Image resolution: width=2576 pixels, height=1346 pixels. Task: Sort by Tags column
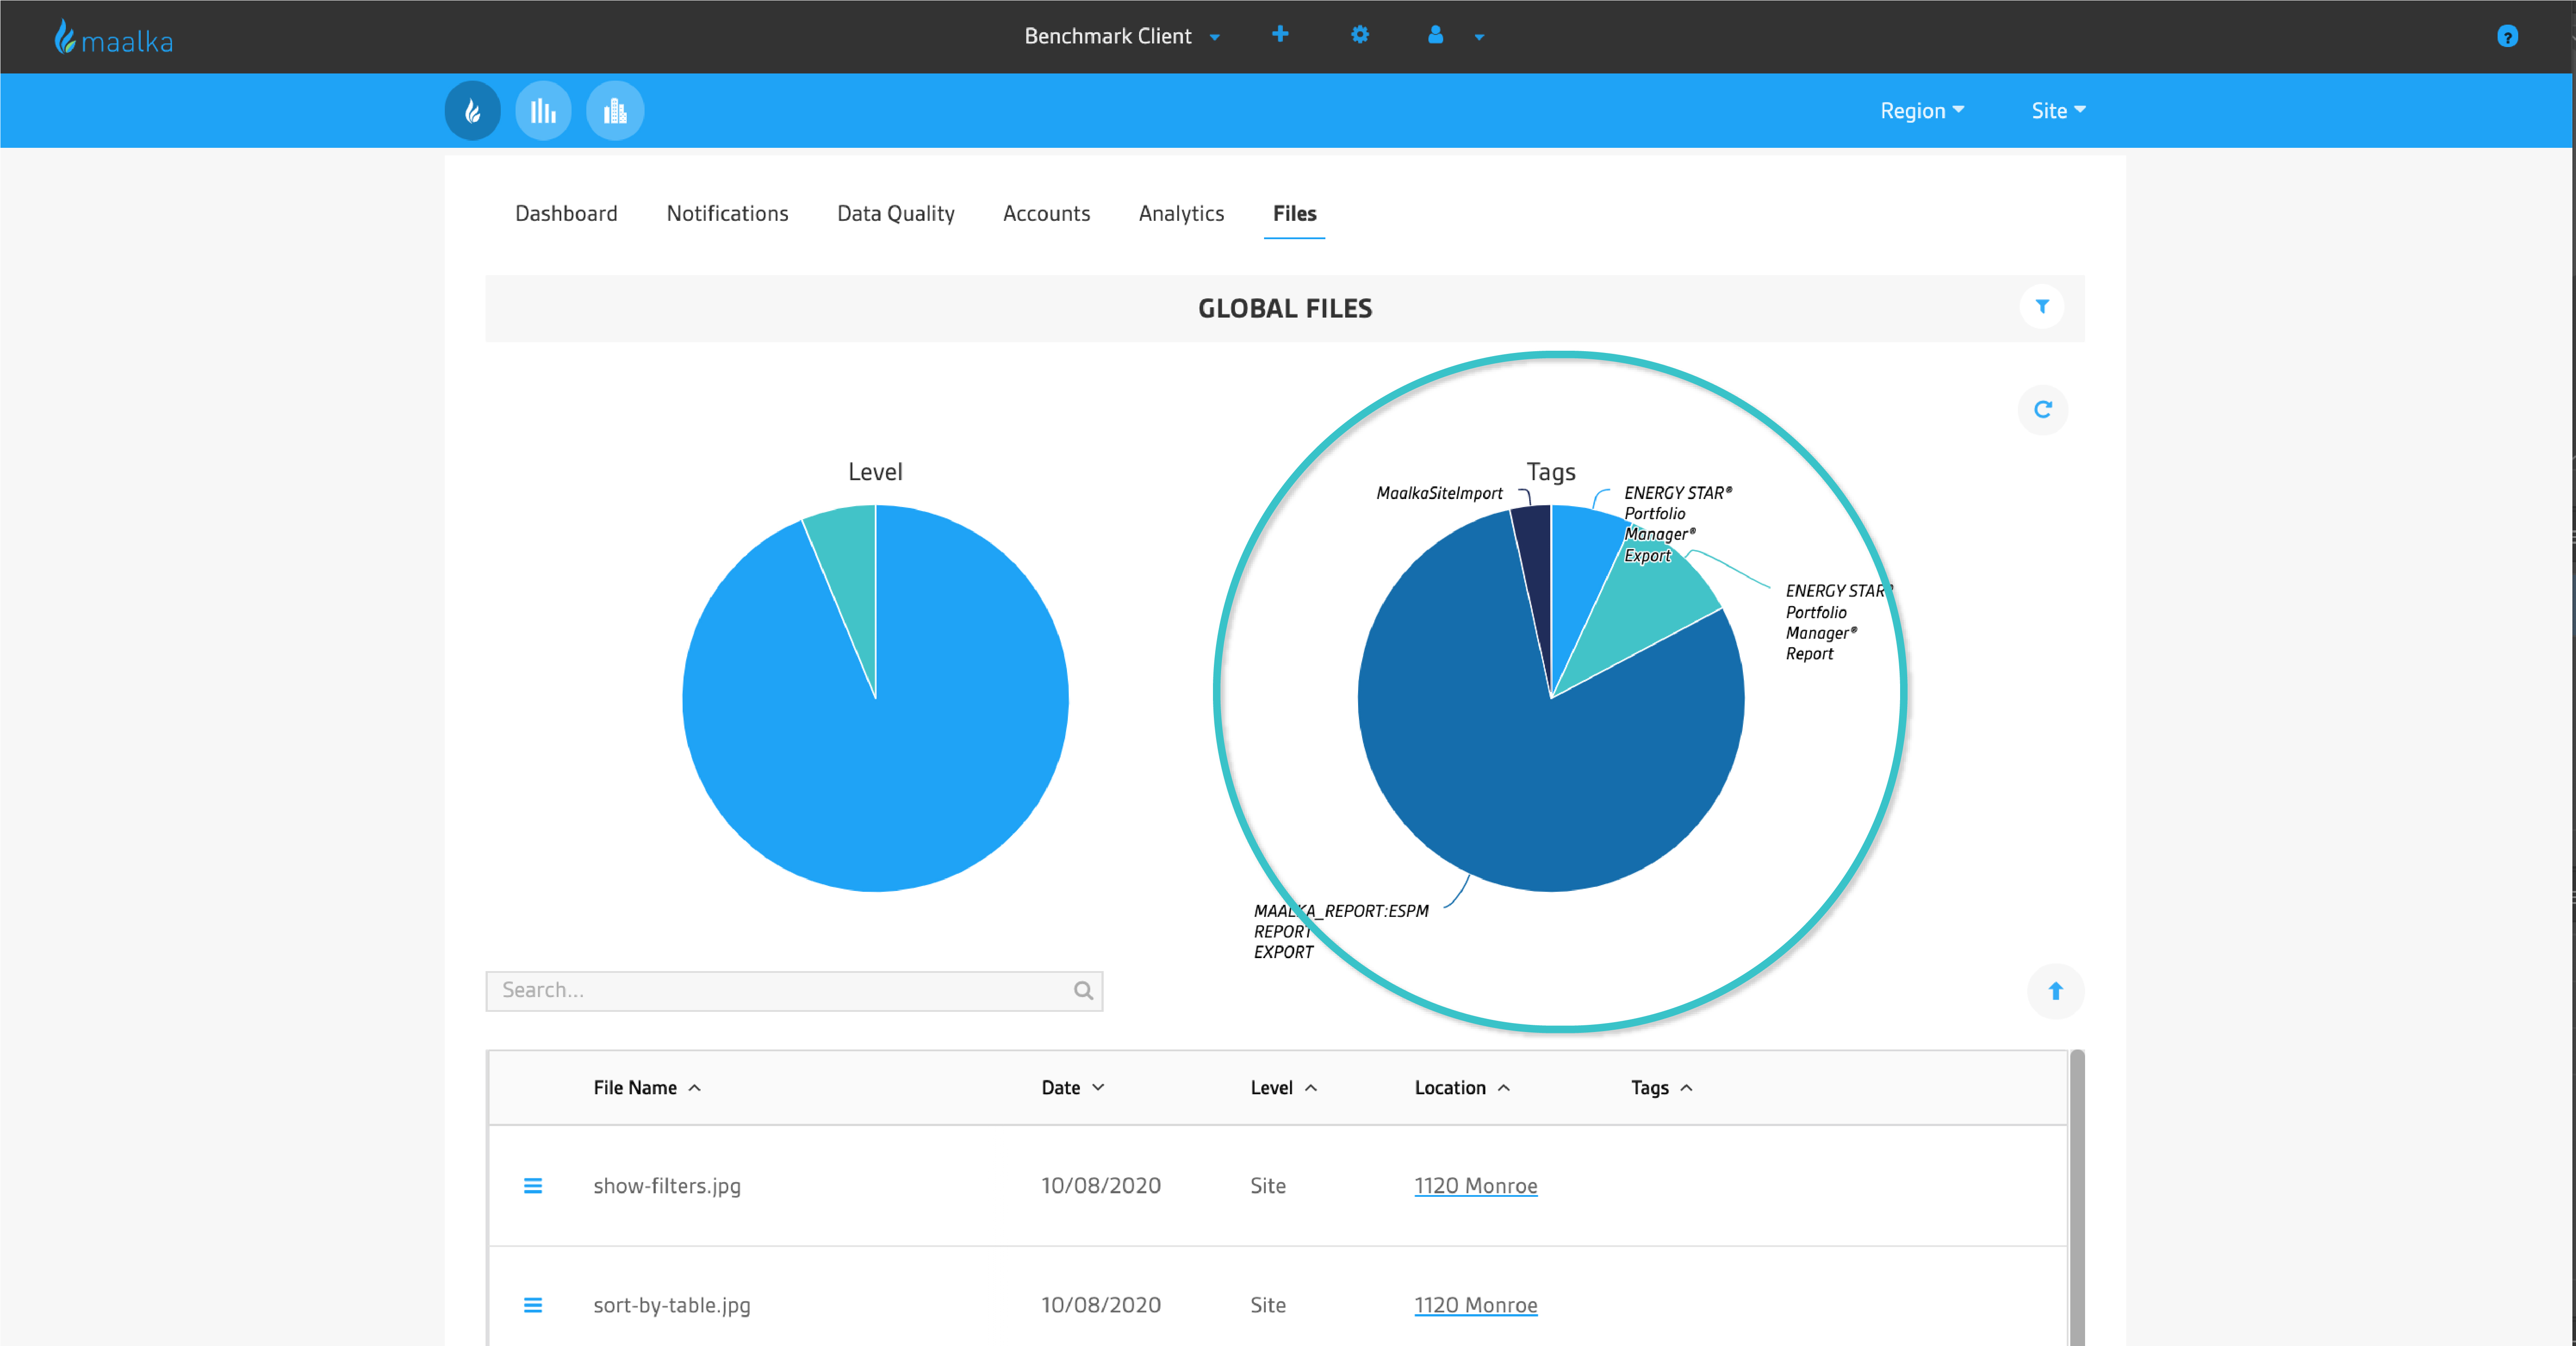pyautogui.click(x=1661, y=1087)
